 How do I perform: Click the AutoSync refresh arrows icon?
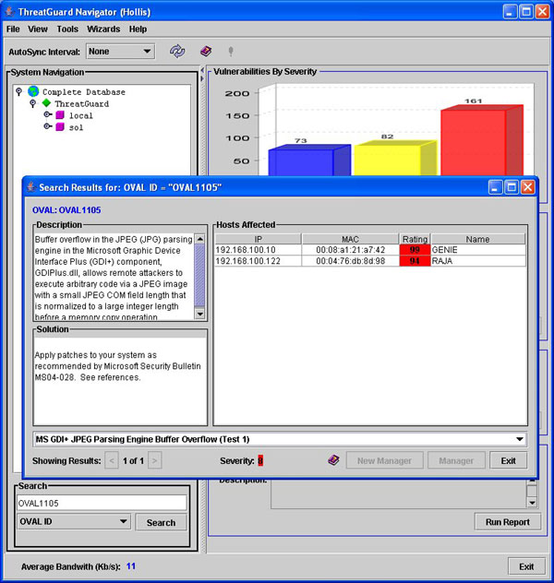tap(177, 52)
